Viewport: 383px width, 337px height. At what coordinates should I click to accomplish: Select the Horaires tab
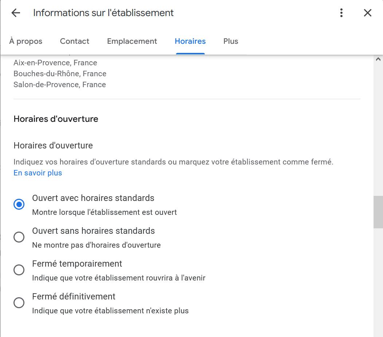[x=190, y=41]
